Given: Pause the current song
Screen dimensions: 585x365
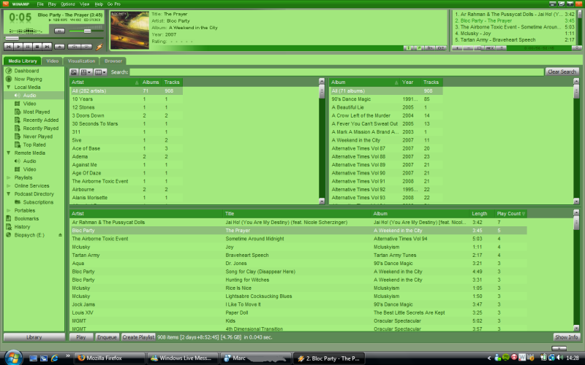Looking at the screenshot, I should (x=28, y=47).
